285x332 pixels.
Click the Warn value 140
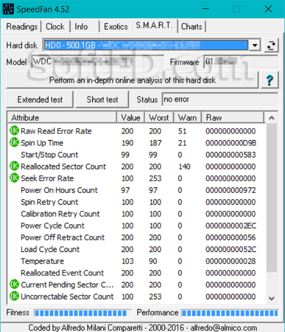tap(184, 167)
